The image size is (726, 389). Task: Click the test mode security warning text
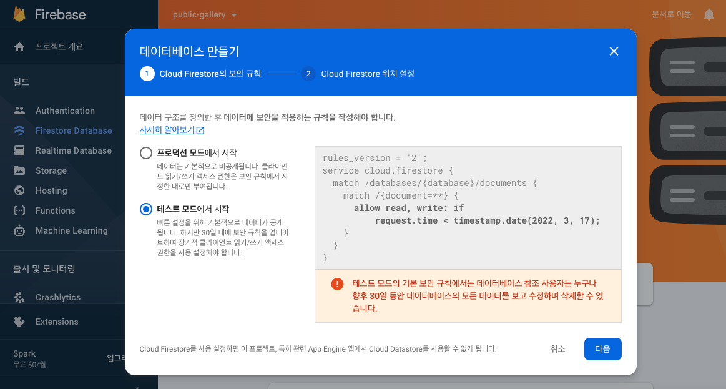[478, 296]
